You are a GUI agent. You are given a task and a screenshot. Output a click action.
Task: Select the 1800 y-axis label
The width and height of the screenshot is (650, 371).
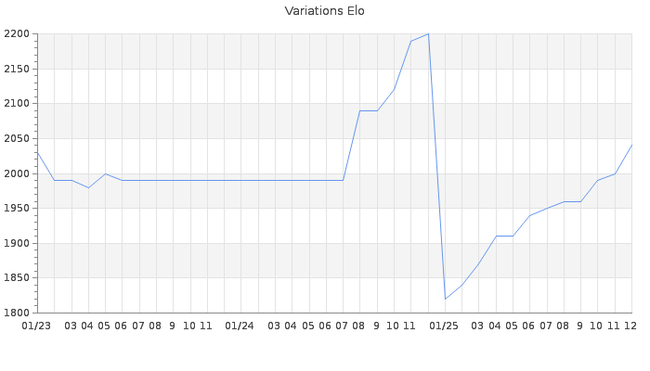(18, 313)
